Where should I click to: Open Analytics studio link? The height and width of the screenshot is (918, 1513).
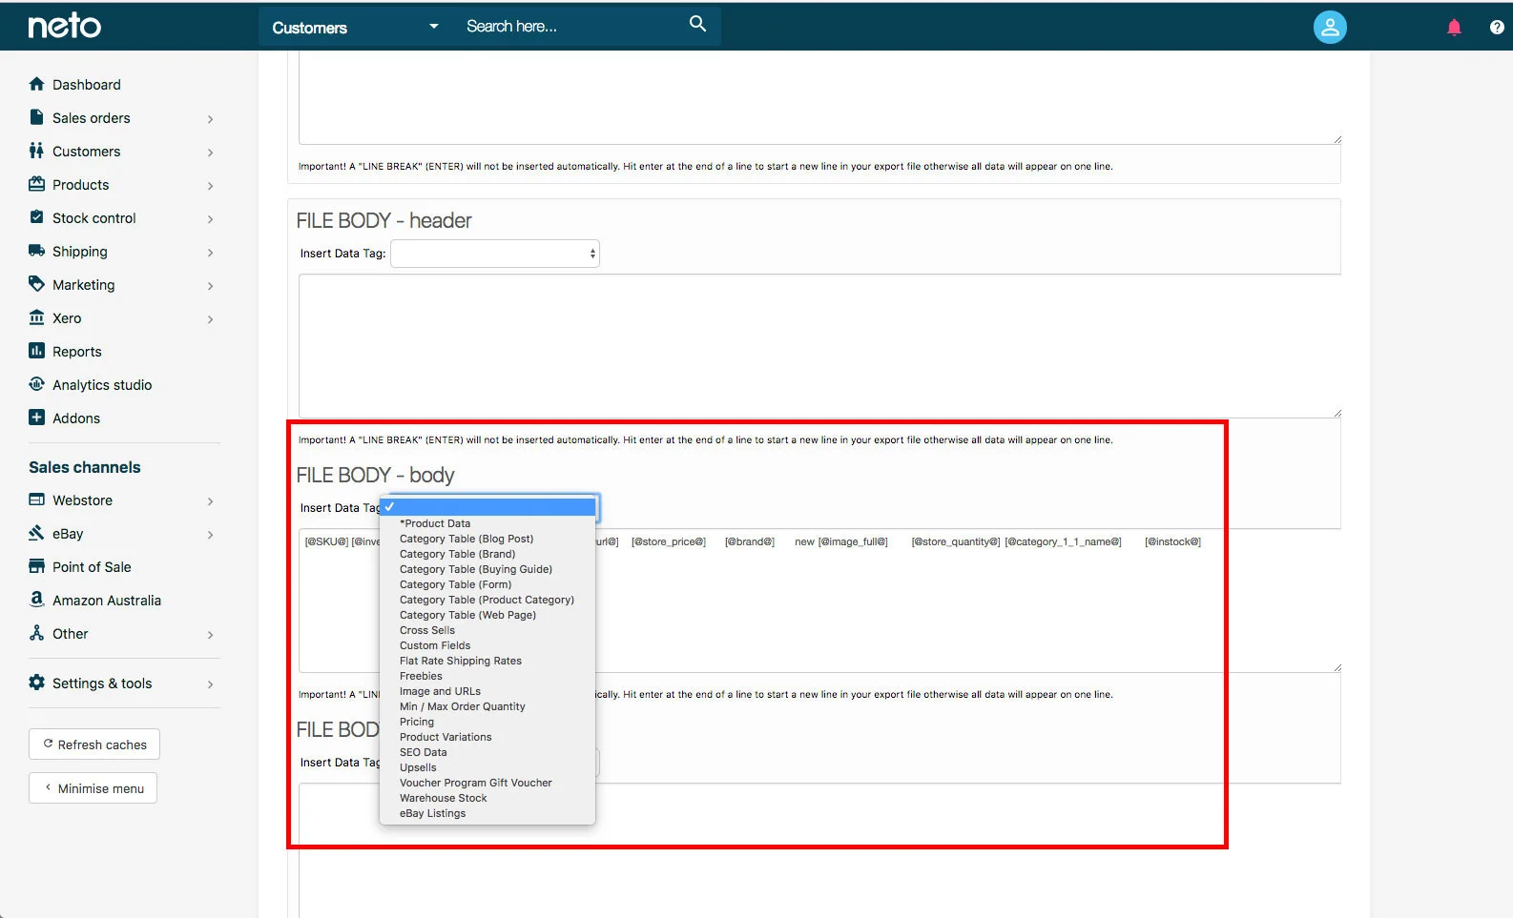pyautogui.click(x=102, y=385)
